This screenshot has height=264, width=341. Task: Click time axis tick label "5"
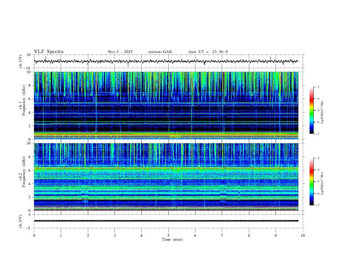click(x=168, y=236)
